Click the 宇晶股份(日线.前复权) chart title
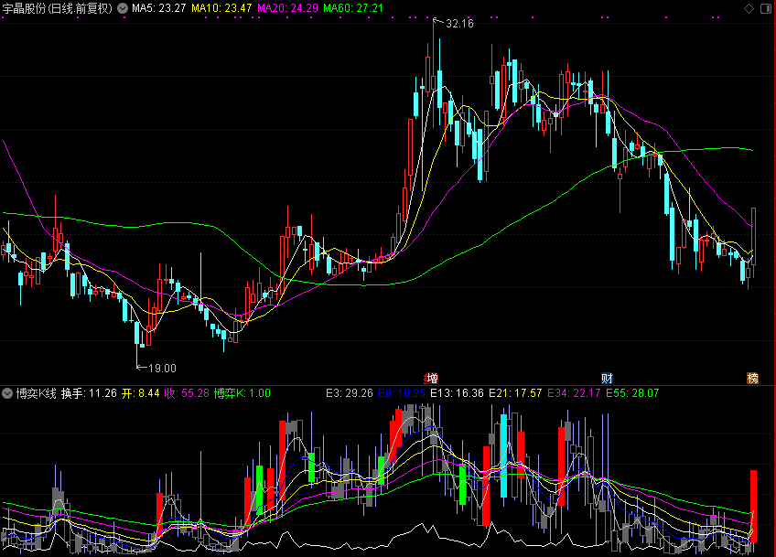The width and height of the screenshot is (776, 557). pyautogui.click(x=58, y=8)
